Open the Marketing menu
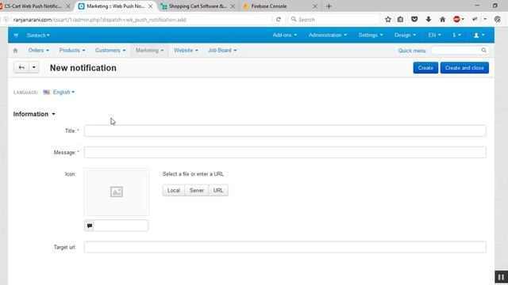The width and height of the screenshot is (508, 285). pyautogui.click(x=149, y=51)
